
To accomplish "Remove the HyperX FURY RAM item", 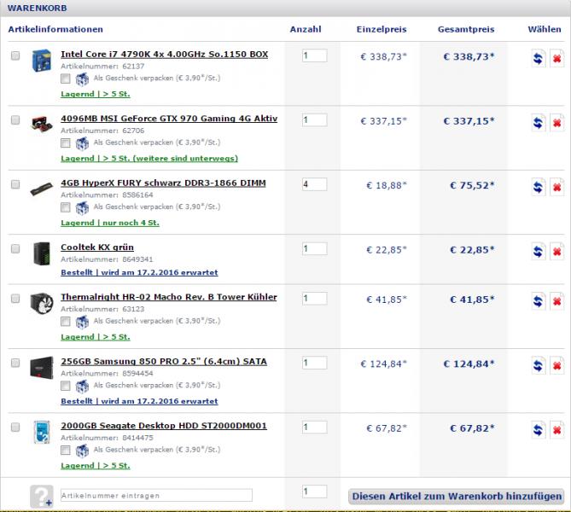I will coord(556,187).
